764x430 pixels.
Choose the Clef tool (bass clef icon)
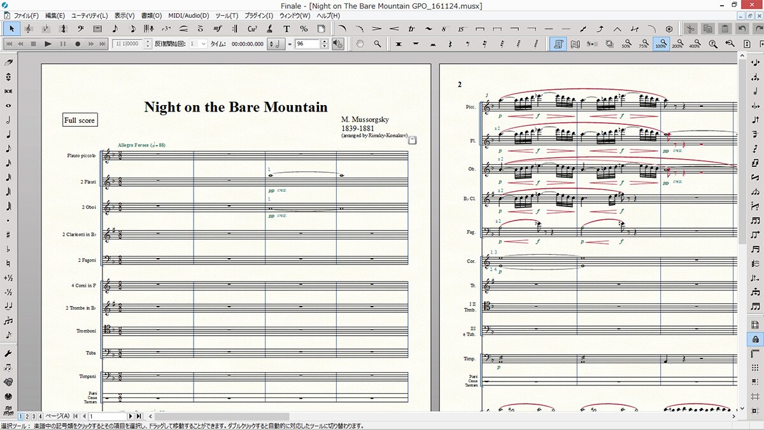coord(80,29)
